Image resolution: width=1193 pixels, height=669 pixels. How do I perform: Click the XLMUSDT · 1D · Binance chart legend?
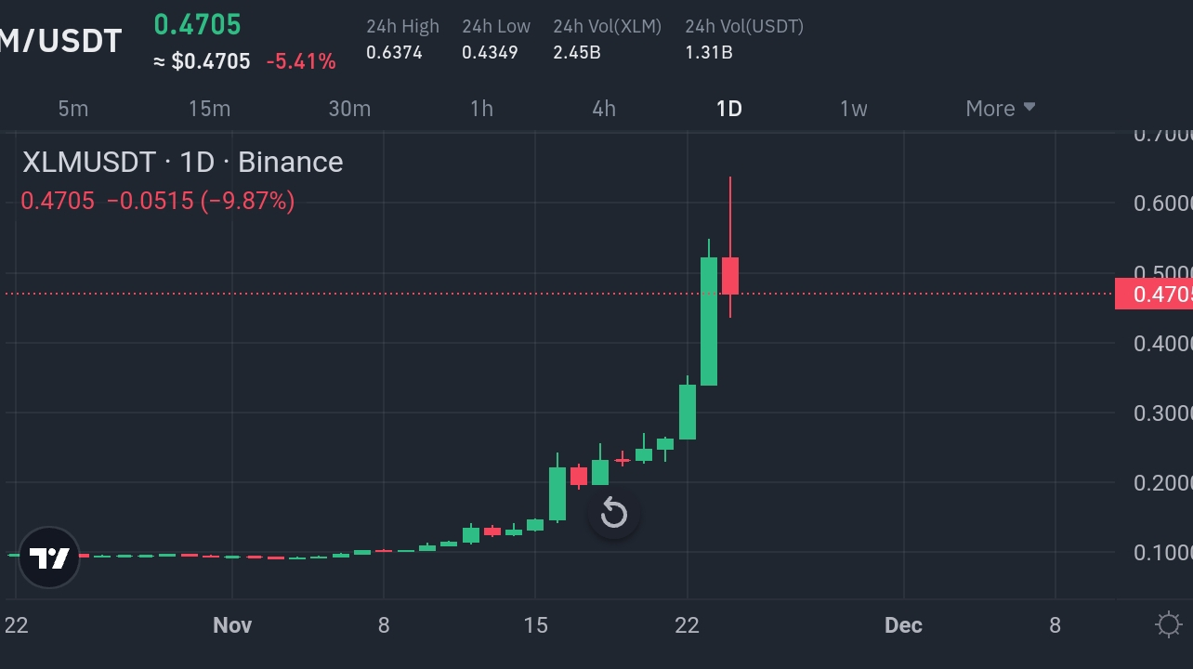[x=182, y=162]
